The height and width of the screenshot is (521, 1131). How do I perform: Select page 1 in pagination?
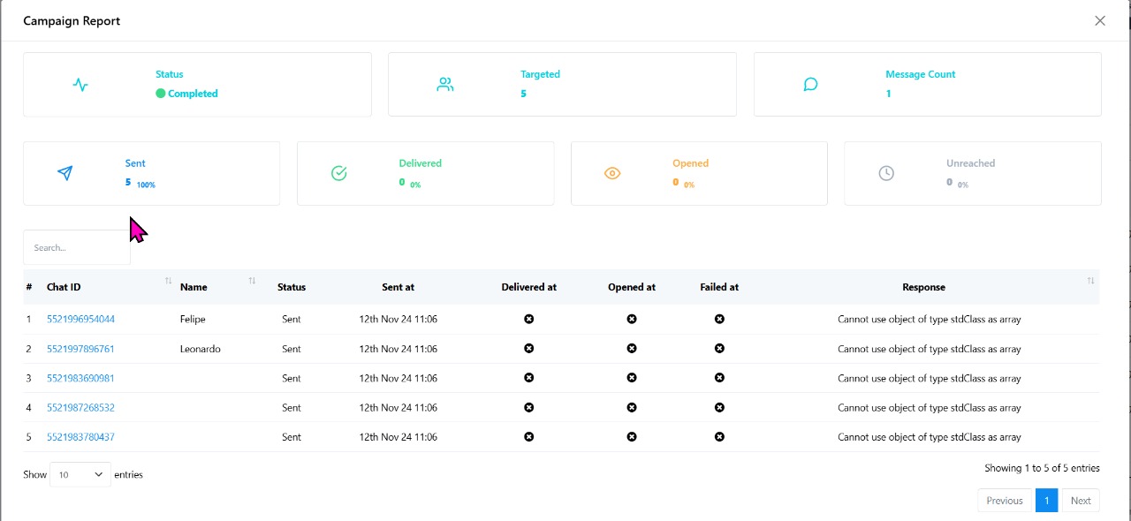[x=1046, y=501]
